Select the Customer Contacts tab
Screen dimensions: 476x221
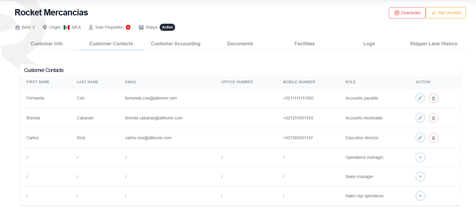point(111,44)
